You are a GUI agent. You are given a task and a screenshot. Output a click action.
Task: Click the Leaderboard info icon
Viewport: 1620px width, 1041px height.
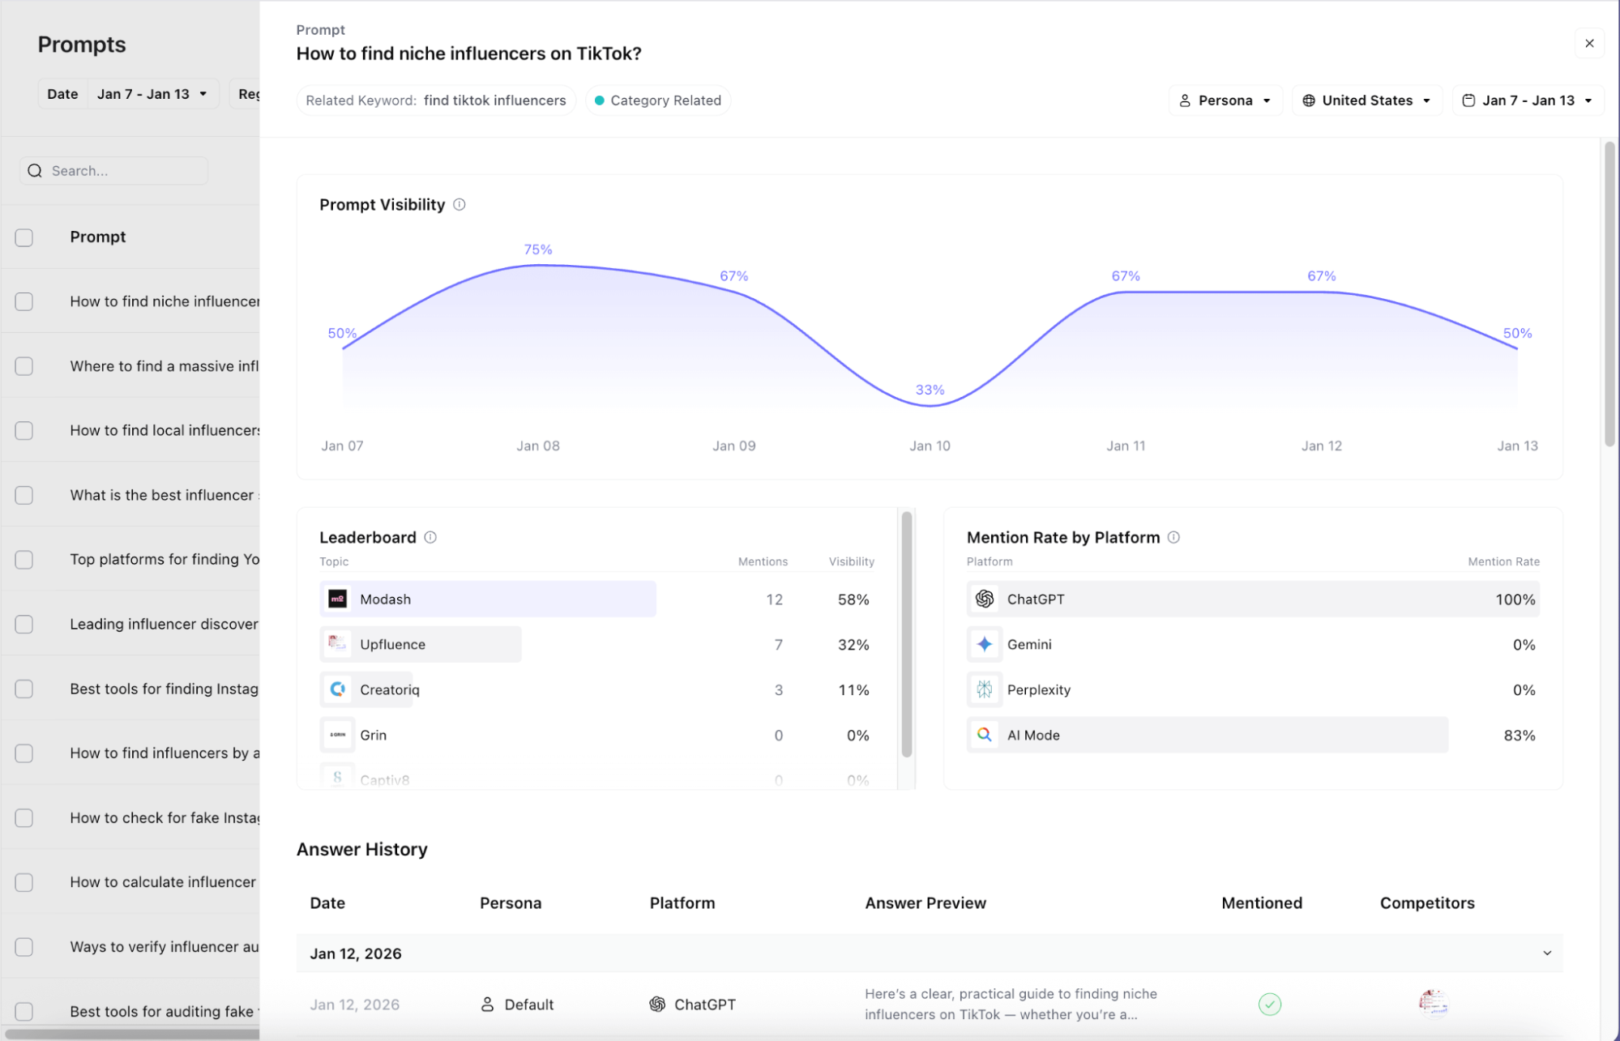(430, 537)
